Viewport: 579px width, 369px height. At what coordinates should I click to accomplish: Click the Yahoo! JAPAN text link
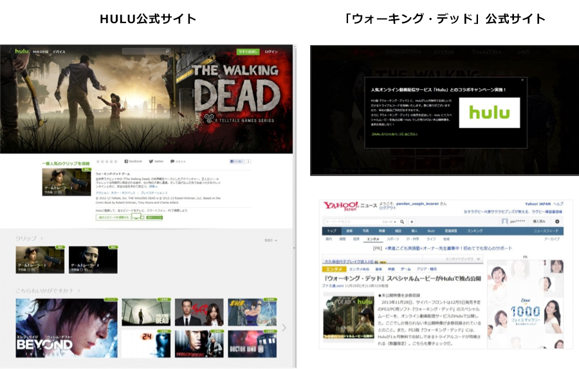[538, 204]
